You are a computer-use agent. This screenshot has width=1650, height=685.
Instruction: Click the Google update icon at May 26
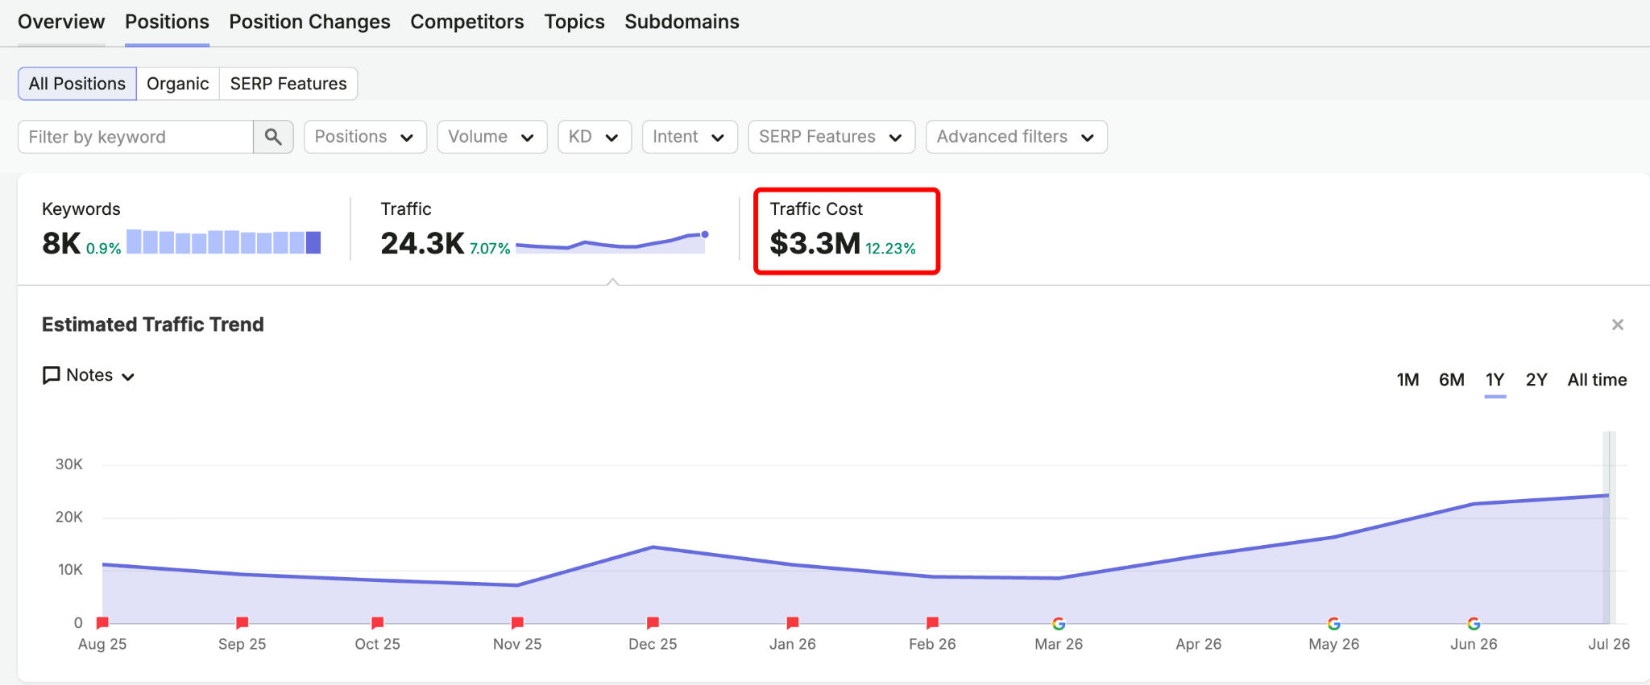click(x=1334, y=624)
